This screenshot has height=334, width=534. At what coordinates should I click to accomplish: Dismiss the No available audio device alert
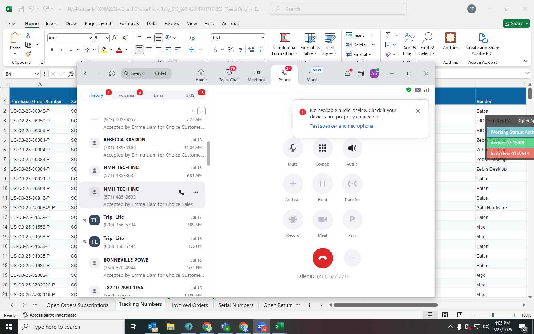418,111
